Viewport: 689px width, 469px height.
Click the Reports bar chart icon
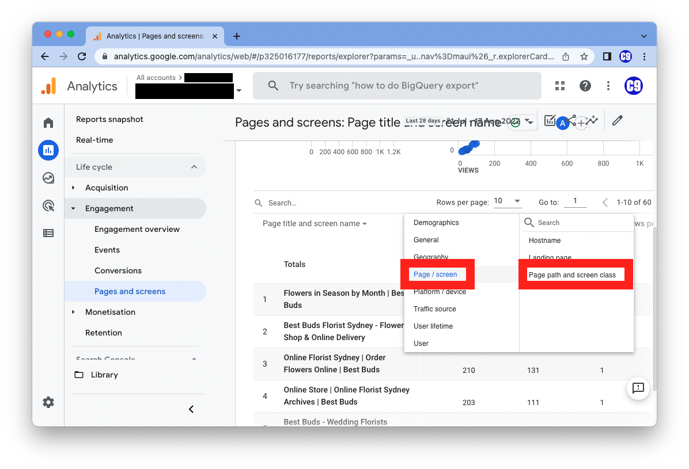[48, 150]
